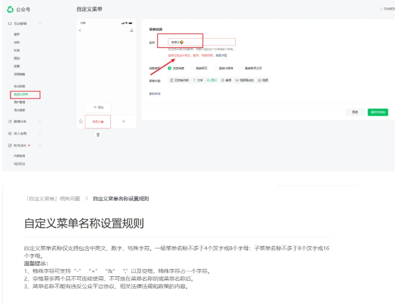Expand the 数据分析 sidebar section
The width and height of the screenshot is (414, 304).
39,122
